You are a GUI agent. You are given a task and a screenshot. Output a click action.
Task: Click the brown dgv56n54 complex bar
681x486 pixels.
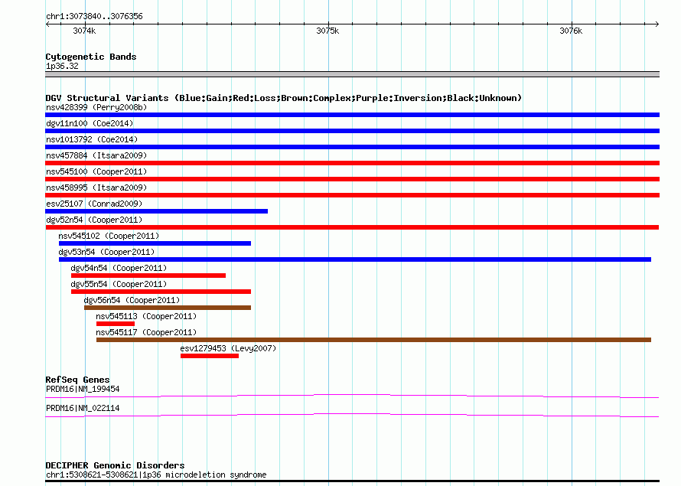pyautogui.click(x=168, y=308)
